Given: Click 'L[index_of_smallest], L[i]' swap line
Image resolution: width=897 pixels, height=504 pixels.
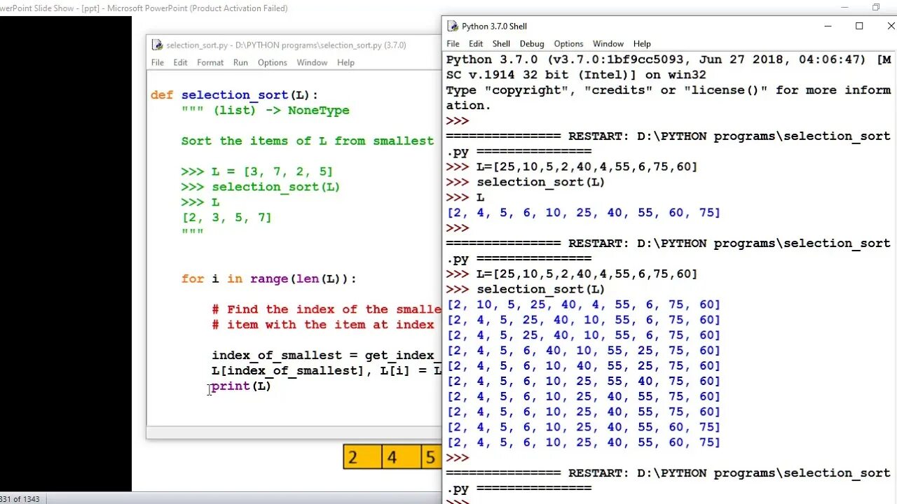Looking at the screenshot, I should [327, 371].
